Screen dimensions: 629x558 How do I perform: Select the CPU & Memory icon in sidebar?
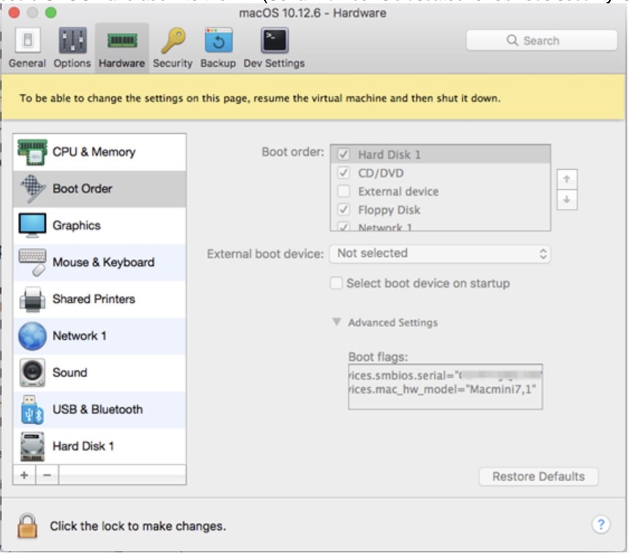[x=33, y=152]
